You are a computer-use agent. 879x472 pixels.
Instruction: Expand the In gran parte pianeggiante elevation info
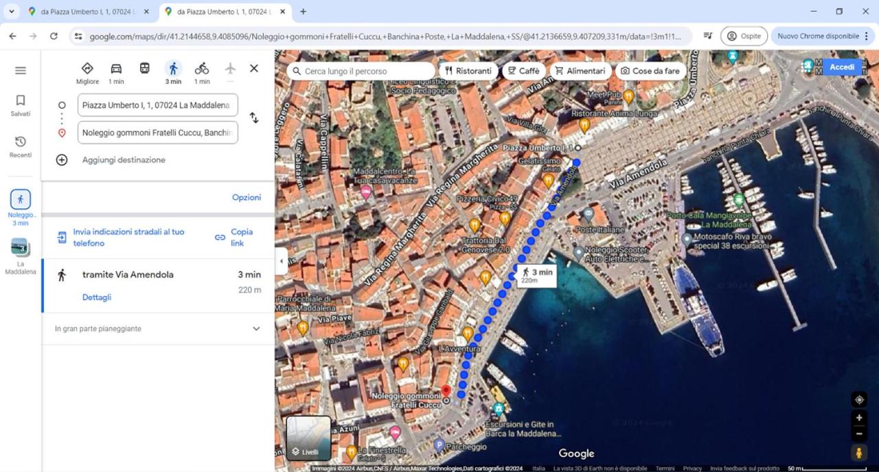pos(256,328)
